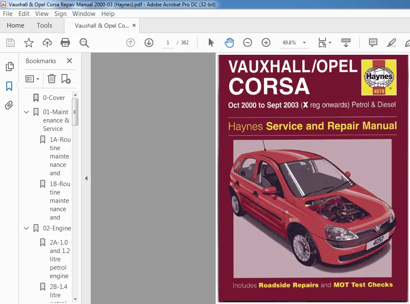Jump to 1B-Routine maintenance bookmark
Image resolution: width=410 pixels, height=304 pixels.
tap(60, 200)
